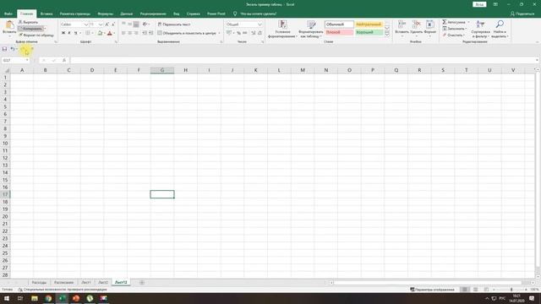
Task: Open Find and Select (Найти и выделить)
Action: coord(500,29)
